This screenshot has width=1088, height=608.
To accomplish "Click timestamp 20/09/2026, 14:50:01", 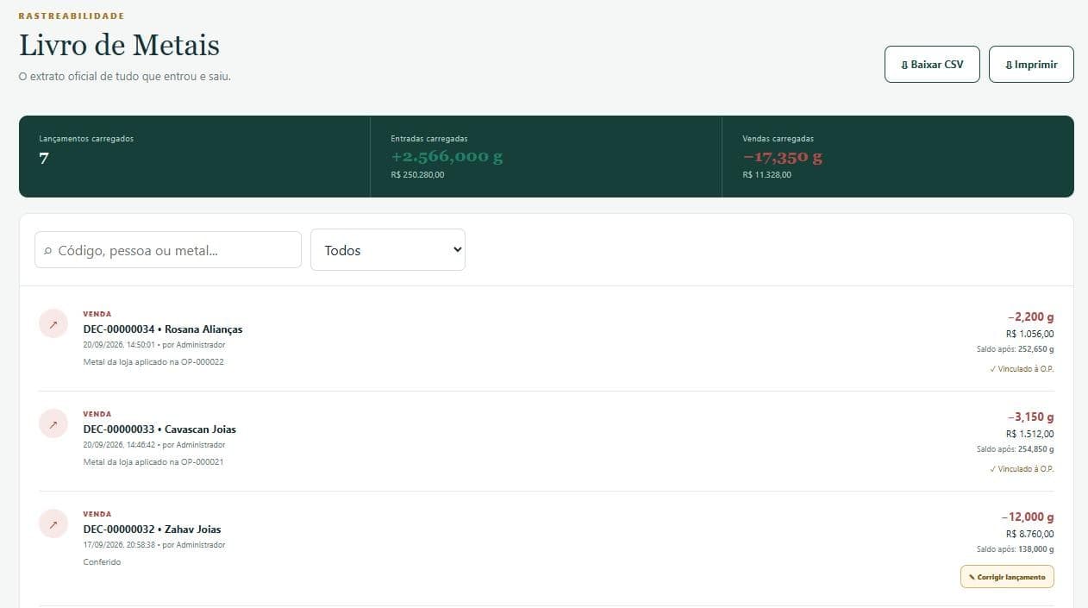I will tap(119, 345).
